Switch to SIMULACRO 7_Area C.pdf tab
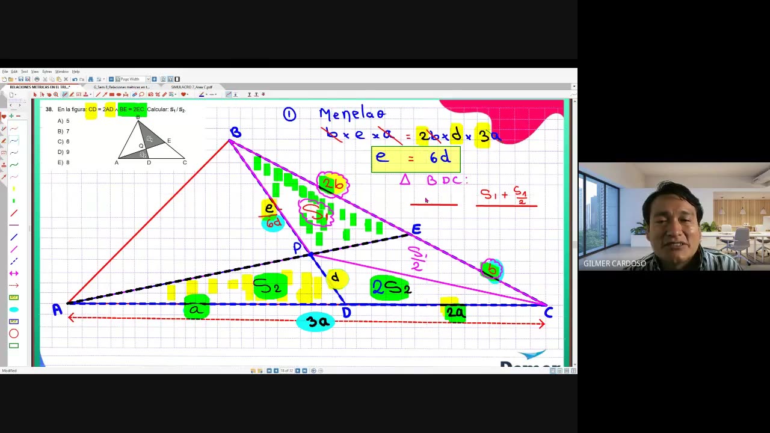770x433 pixels. (192, 87)
